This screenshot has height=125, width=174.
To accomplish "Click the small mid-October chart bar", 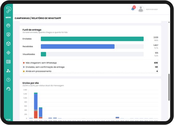I will 117,118.
